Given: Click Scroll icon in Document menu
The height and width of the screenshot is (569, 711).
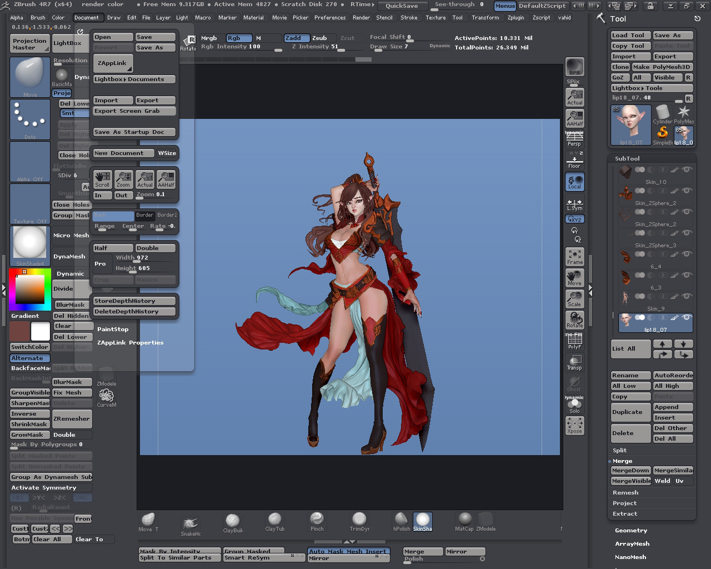Looking at the screenshot, I should click(x=102, y=179).
